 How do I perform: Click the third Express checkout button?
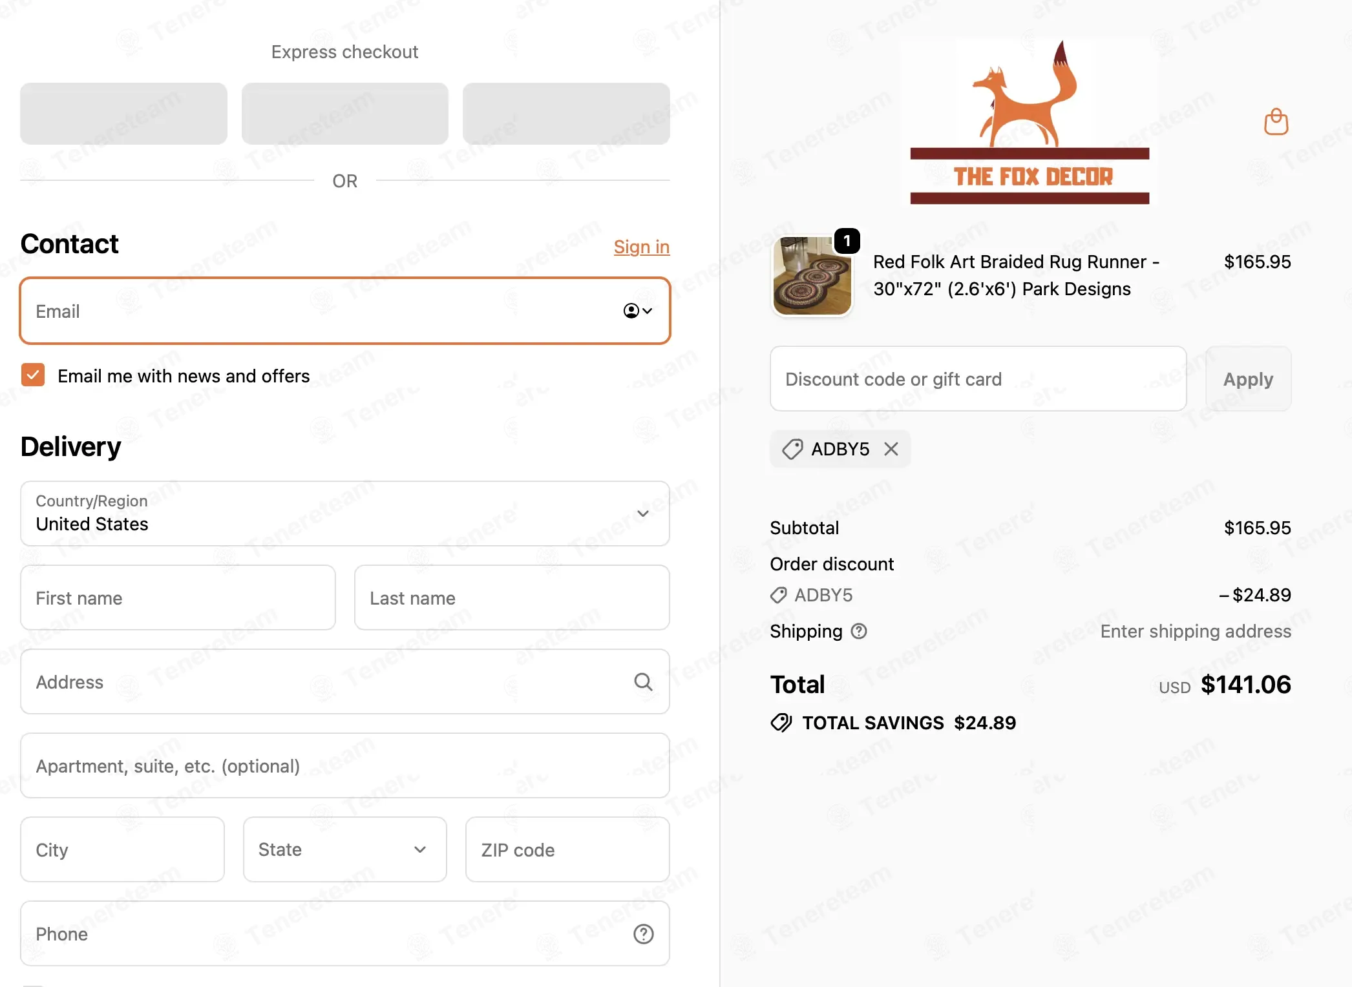point(566,114)
